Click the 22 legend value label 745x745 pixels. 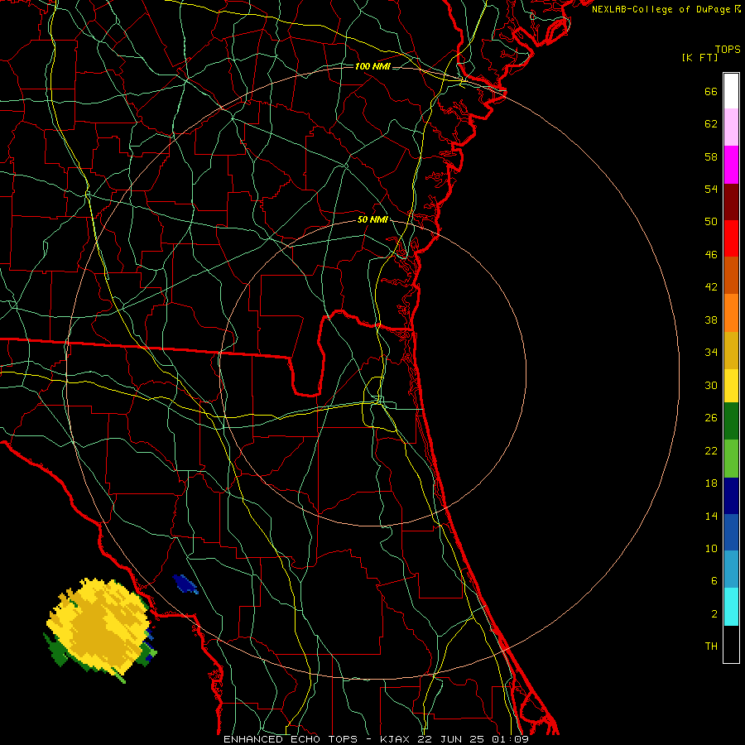[711, 450]
